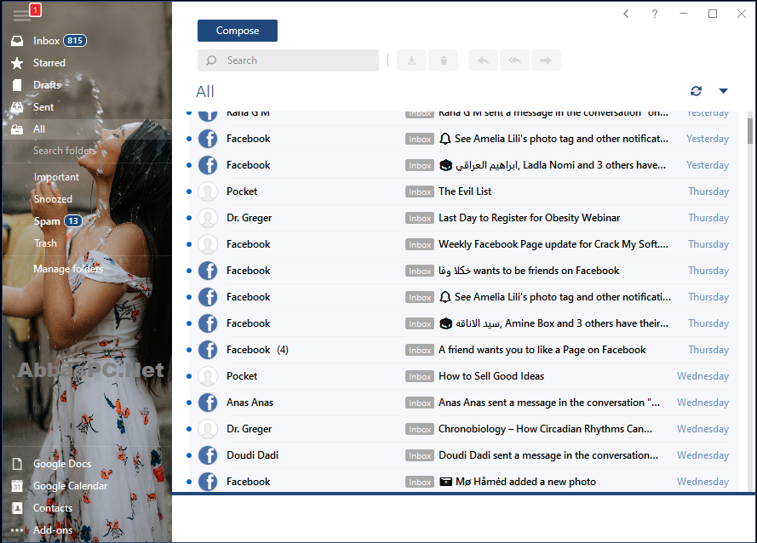Click the download/archive toolbar button
Viewport: 757px width, 543px height.
coord(411,60)
